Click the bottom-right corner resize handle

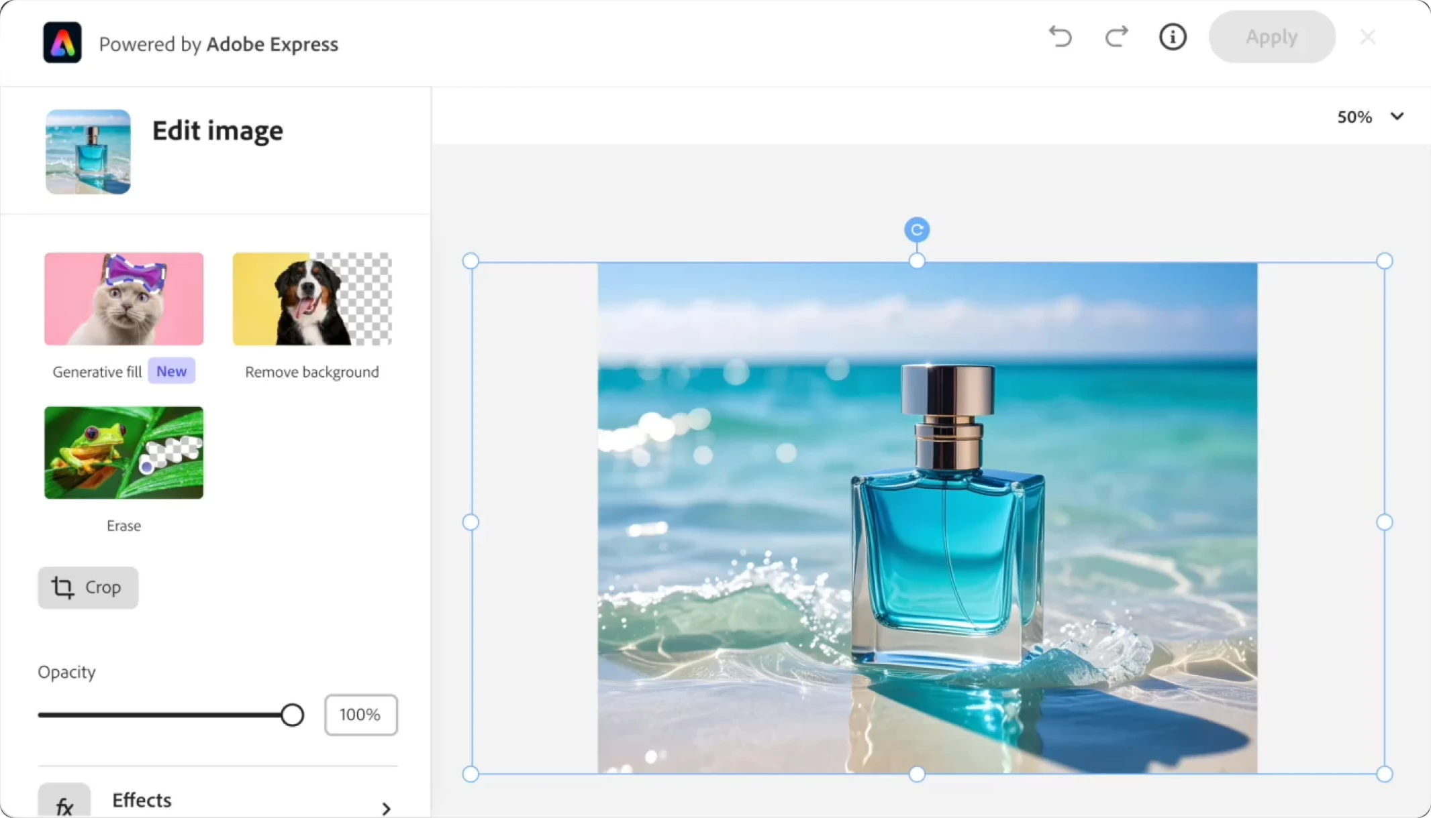point(1385,774)
